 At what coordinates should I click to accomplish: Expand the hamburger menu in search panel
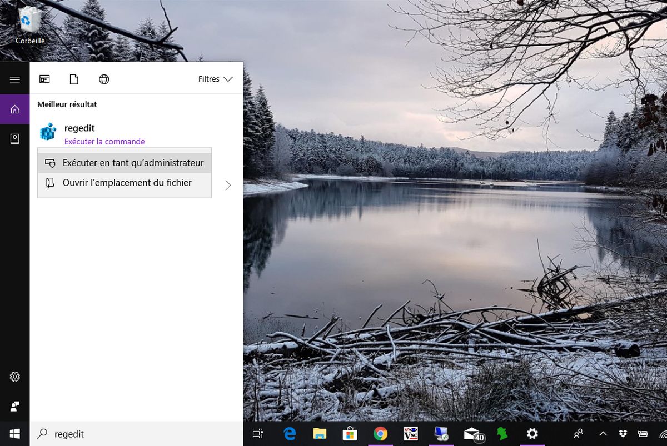[15, 79]
